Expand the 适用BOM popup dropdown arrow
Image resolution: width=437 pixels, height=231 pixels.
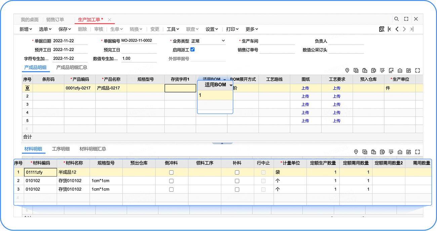coord(231,85)
